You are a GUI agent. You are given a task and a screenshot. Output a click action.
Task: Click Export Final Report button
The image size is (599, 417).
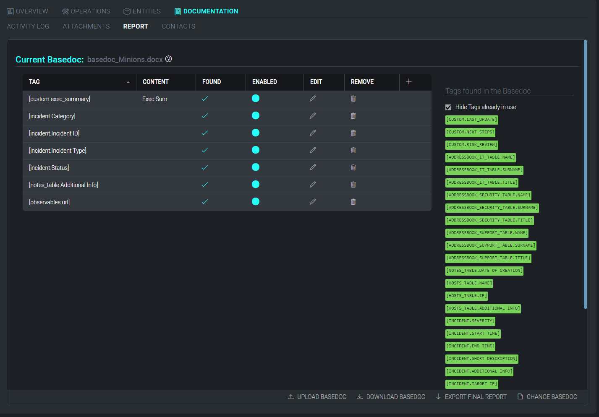click(x=471, y=397)
